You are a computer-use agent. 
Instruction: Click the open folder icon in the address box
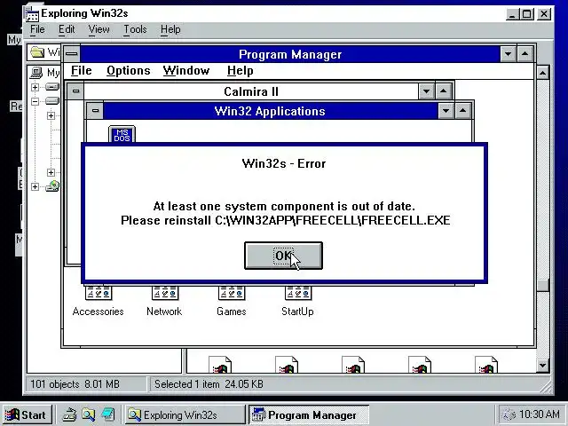pos(37,52)
